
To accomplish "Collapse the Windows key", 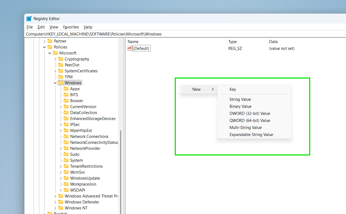I will click(x=55, y=83).
